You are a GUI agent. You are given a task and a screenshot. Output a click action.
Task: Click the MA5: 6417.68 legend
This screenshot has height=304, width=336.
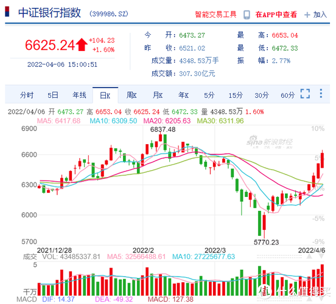[x=58, y=121]
